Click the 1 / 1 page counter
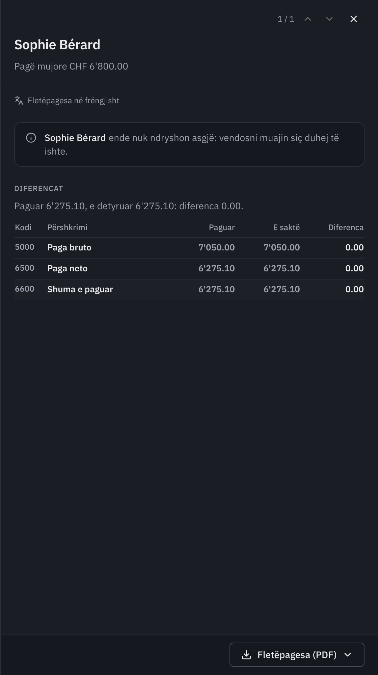This screenshot has width=378, height=675. [286, 19]
